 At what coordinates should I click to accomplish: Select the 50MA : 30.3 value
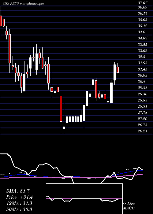(19, 209)
